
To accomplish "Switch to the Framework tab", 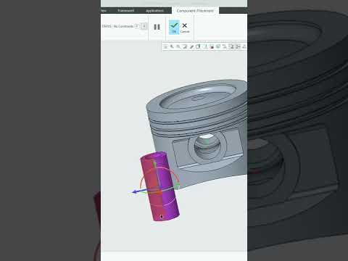I will [125, 11].
